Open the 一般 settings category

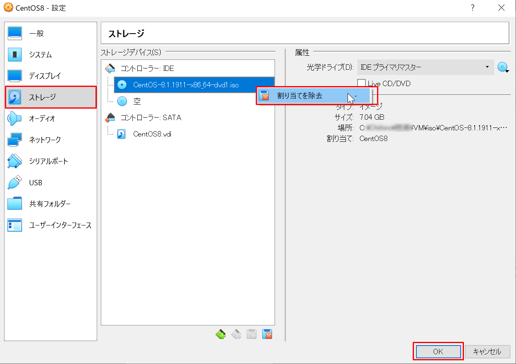tap(51, 33)
